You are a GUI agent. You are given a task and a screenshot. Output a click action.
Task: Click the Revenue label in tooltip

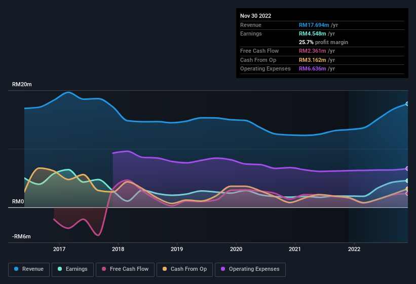pos(251,25)
